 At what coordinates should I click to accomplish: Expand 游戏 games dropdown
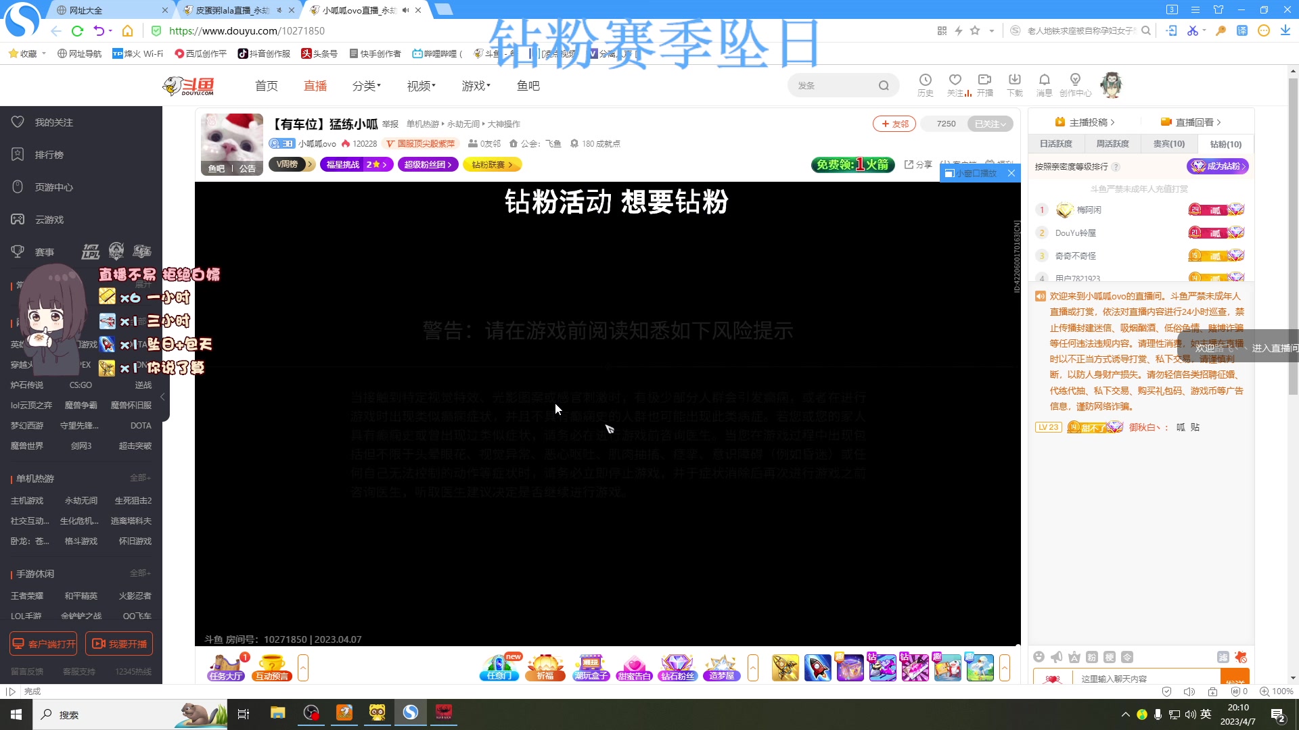[476, 86]
